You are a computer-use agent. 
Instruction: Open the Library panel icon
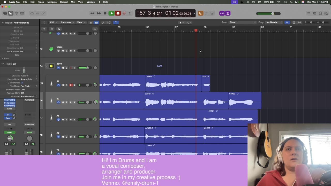point(5,13)
